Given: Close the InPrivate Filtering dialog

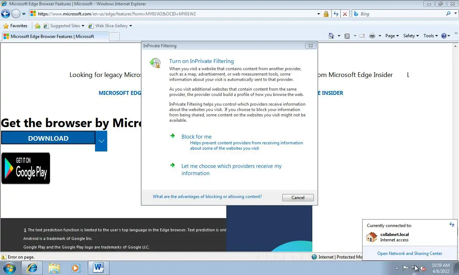Looking at the screenshot, I should [311, 46].
